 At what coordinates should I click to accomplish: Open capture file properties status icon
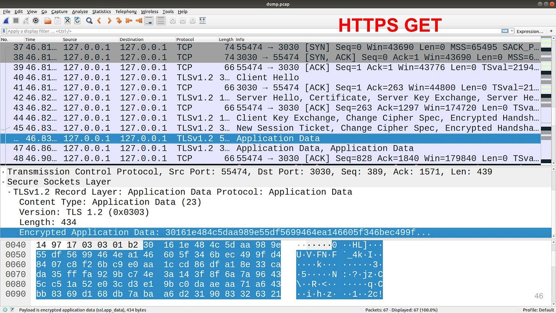pos(13,310)
